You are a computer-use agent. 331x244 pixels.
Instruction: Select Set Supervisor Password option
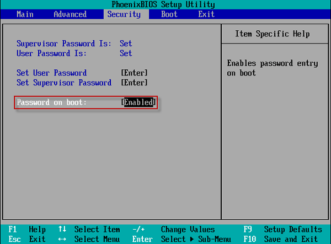(64, 83)
